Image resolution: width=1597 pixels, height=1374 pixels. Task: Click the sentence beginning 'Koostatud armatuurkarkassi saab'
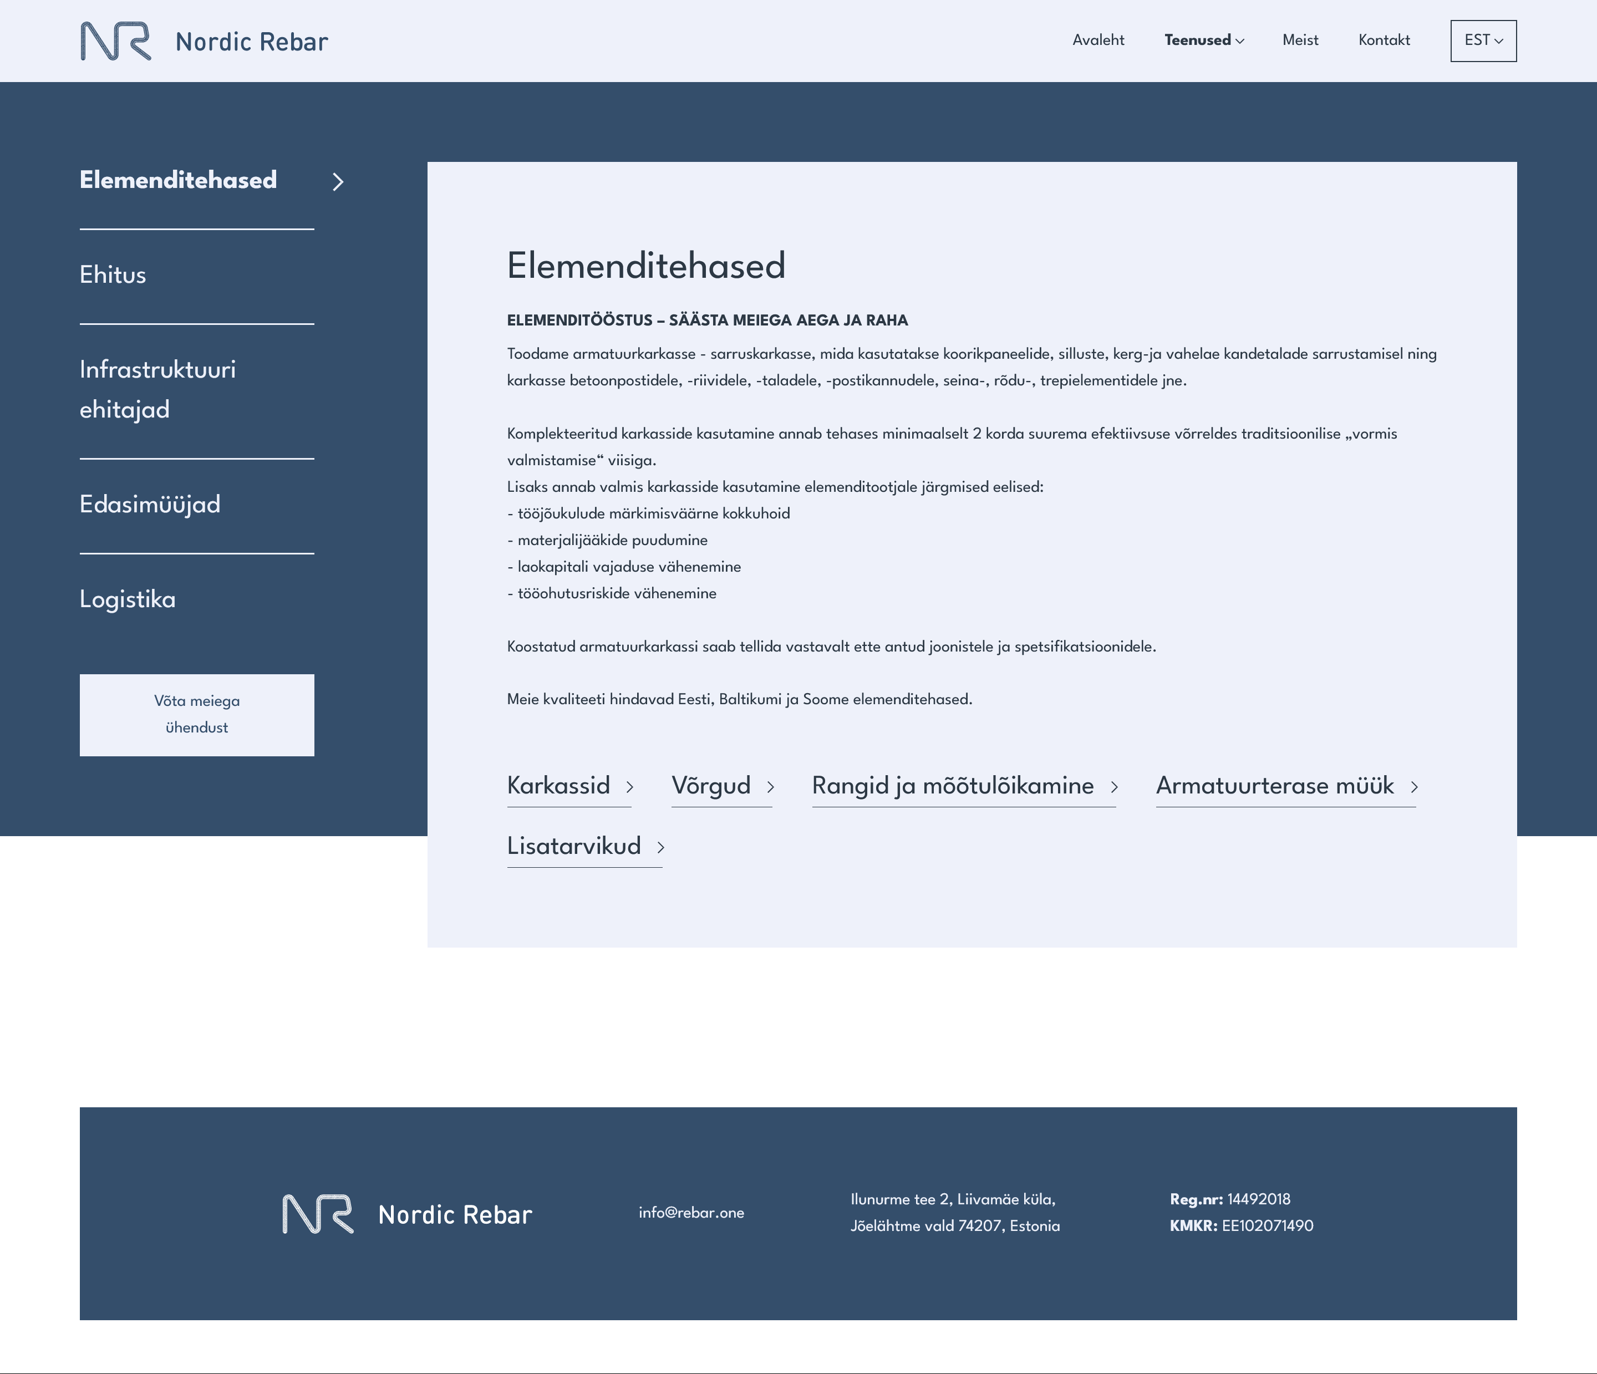(x=832, y=647)
